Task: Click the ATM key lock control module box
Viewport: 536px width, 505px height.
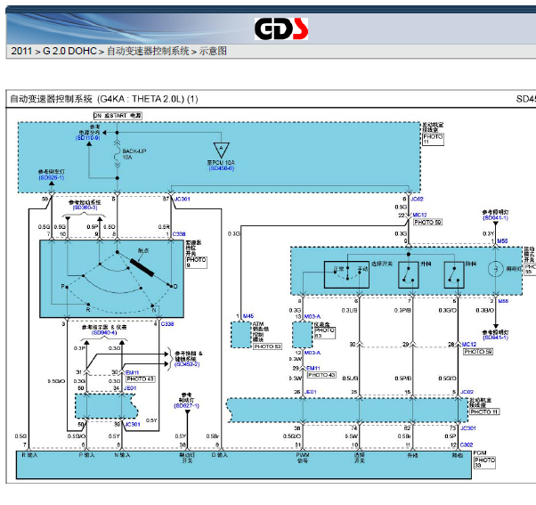Action: (x=241, y=335)
